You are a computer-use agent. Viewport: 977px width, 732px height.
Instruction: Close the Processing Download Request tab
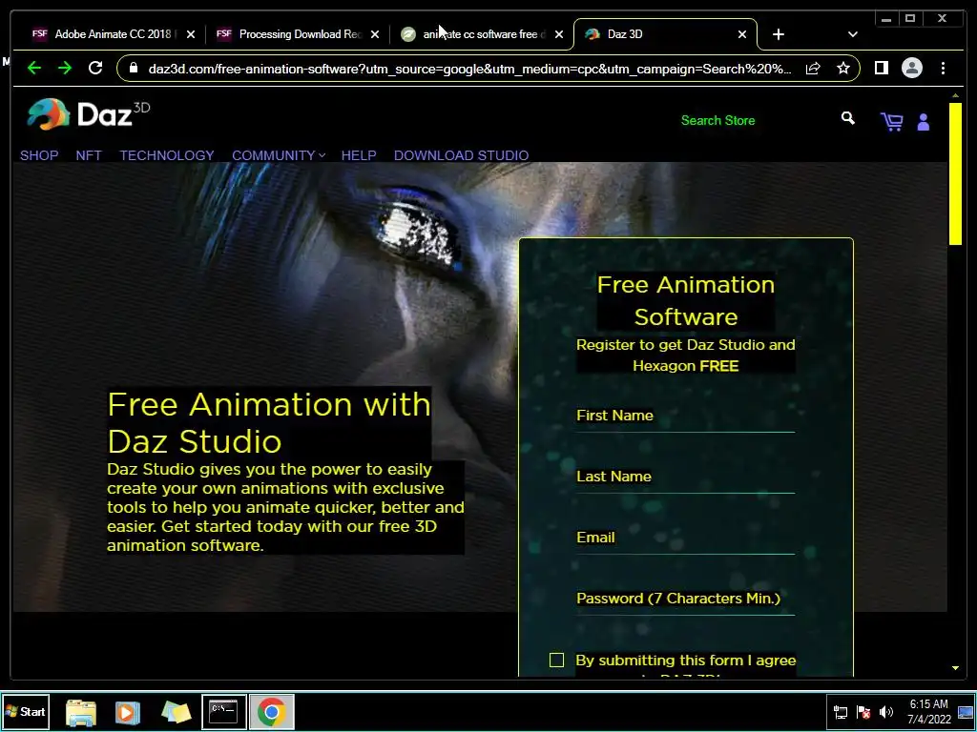click(x=374, y=35)
